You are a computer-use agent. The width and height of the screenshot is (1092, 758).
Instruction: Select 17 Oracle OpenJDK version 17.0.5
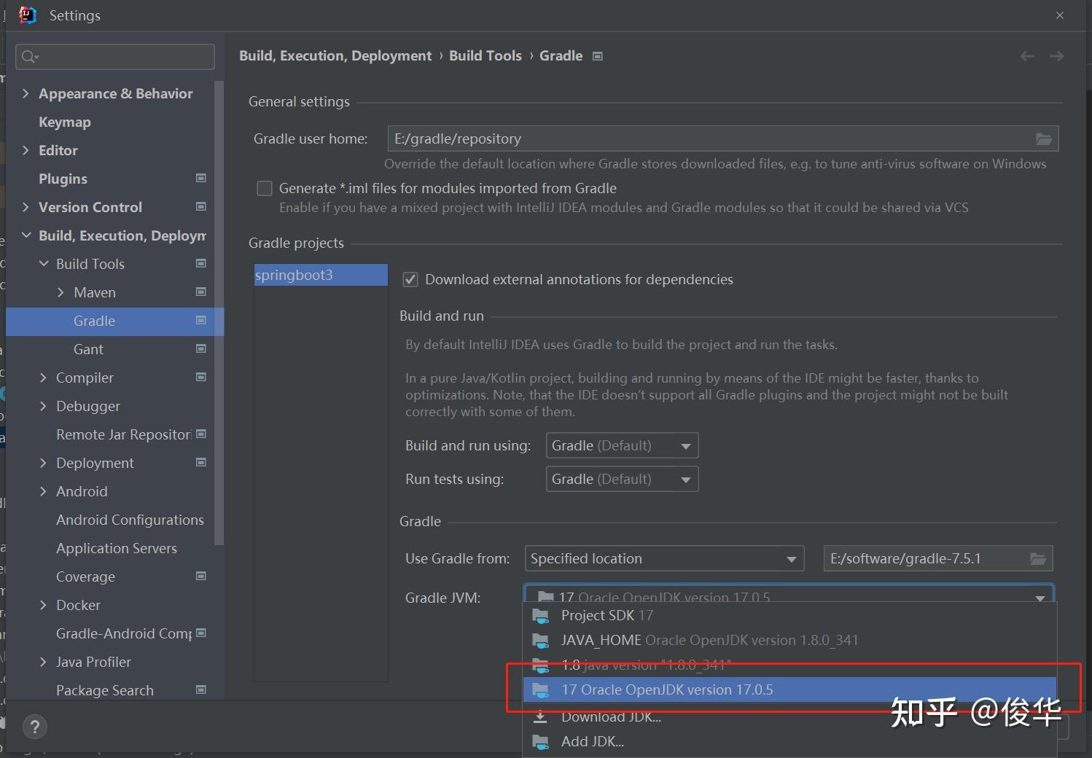789,689
